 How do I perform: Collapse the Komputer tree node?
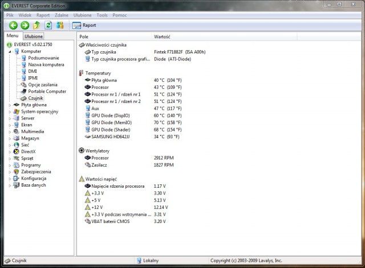point(10,52)
